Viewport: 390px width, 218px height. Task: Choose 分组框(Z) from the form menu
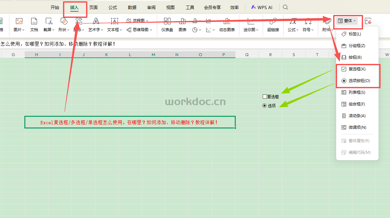point(357,46)
